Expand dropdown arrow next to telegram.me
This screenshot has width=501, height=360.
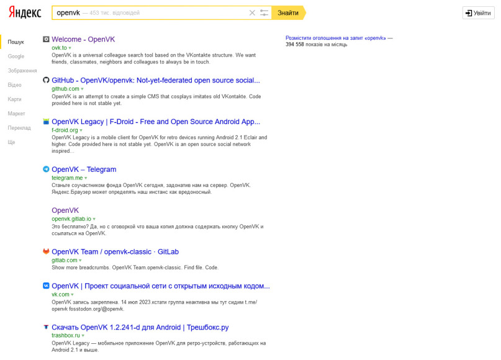(x=86, y=178)
